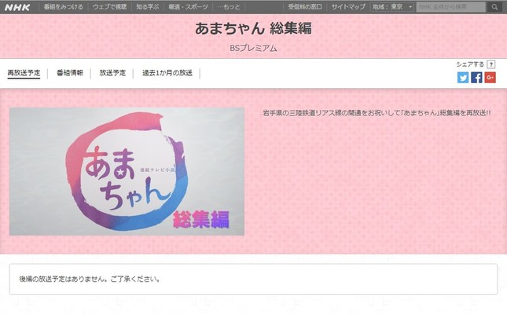The height and width of the screenshot is (314, 507).
Task: Click the NHK logo
Action: tap(17, 7)
